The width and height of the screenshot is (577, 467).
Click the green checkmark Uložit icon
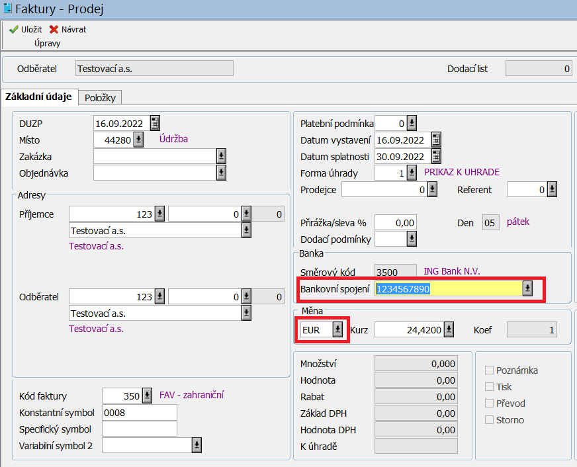(x=13, y=30)
